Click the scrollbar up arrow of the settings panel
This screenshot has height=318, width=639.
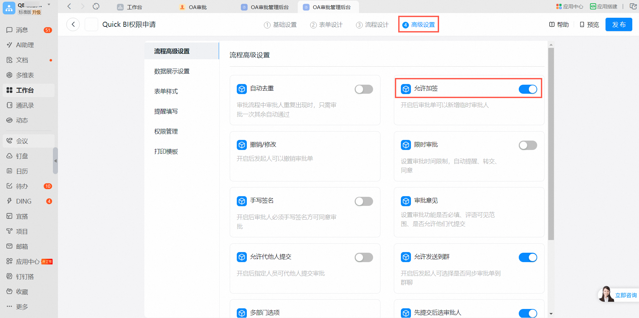[551, 45]
